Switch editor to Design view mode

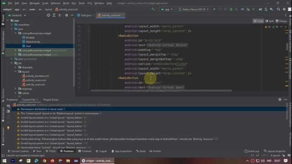pyautogui.click(x=282, y=21)
